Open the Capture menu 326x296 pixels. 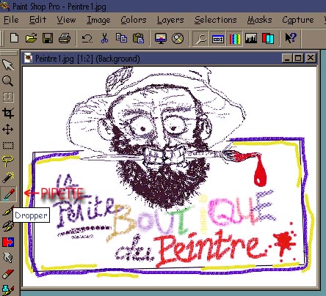[x=298, y=20]
